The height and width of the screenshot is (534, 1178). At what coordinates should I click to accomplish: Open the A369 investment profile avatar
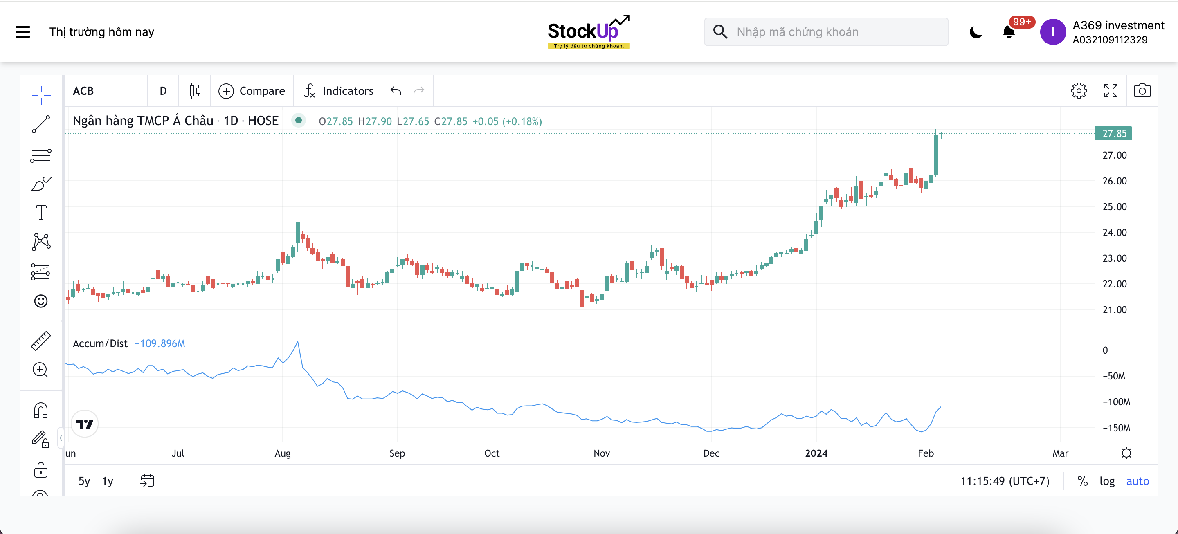(x=1053, y=32)
